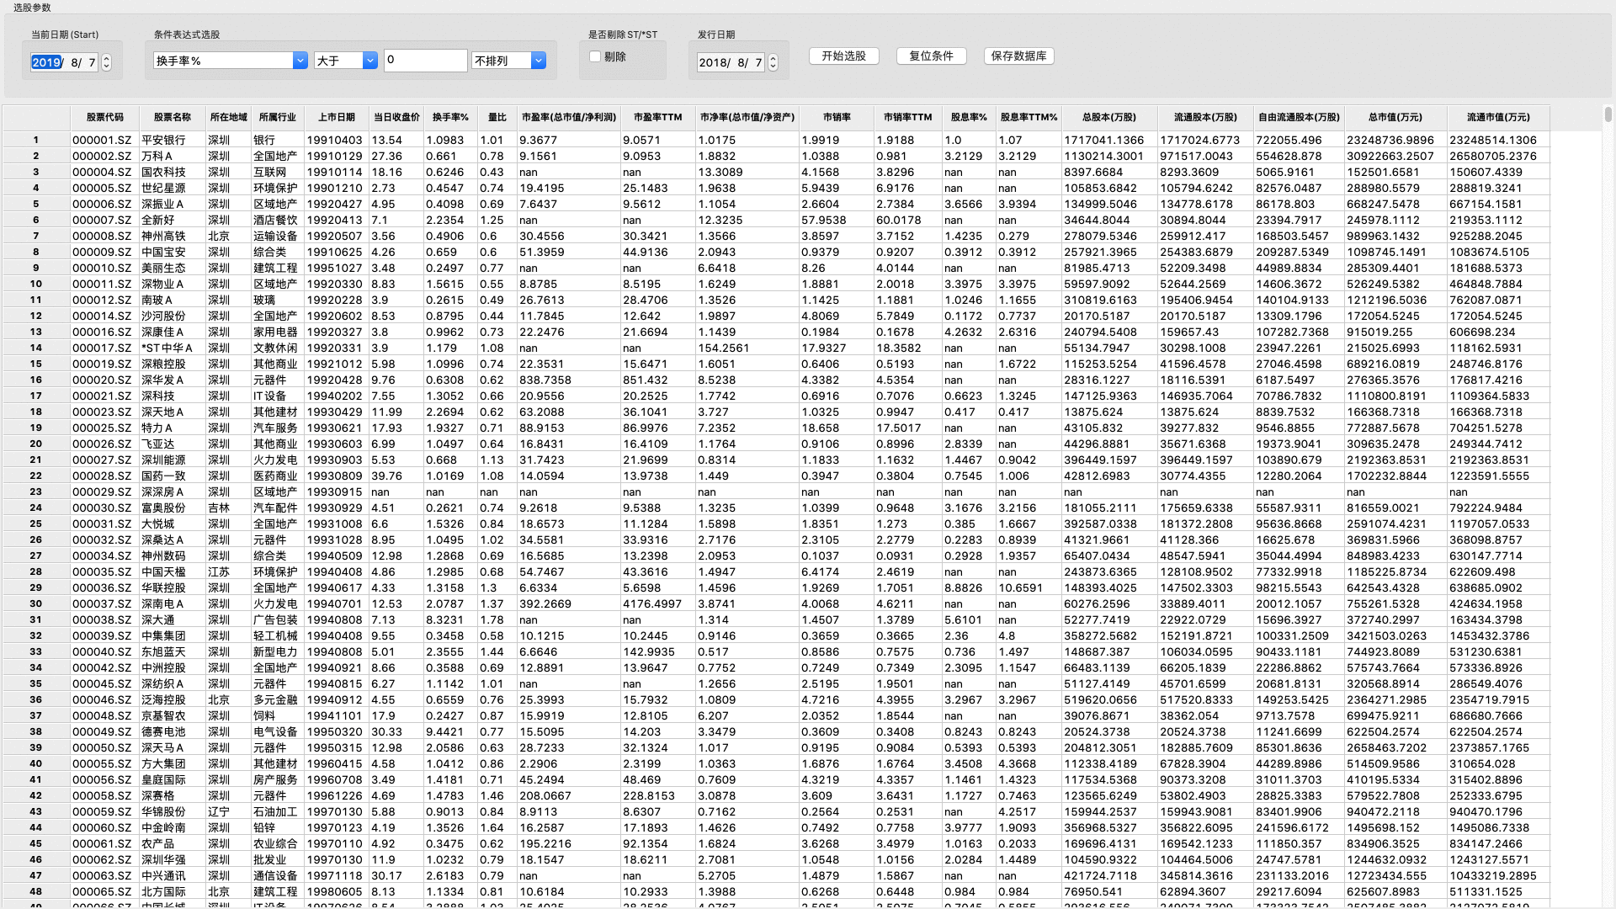Viewport: 1616px width, 909px height.
Task: Open the 大于 comparison dropdown
Action: pyautogui.click(x=369, y=61)
